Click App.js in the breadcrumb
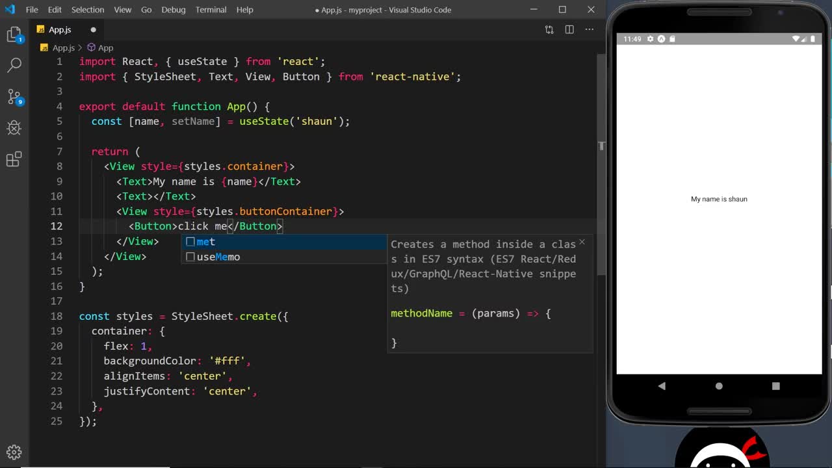This screenshot has height=468, width=832. click(64, 47)
